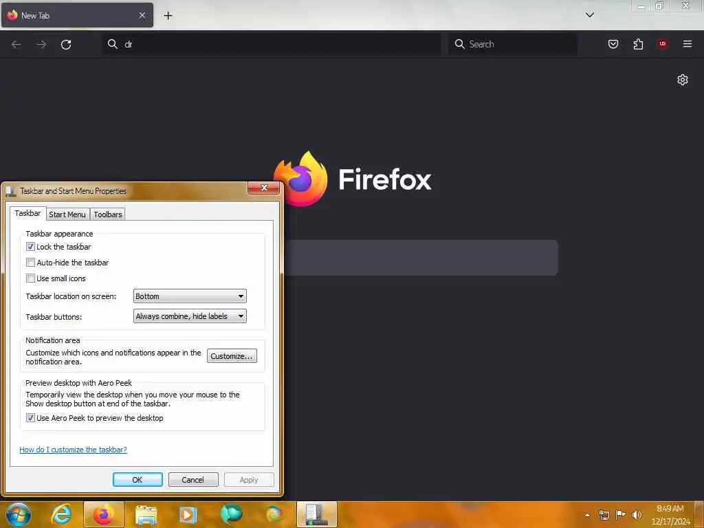Enable Use small icons checkbox
Image resolution: width=704 pixels, height=528 pixels.
30,278
